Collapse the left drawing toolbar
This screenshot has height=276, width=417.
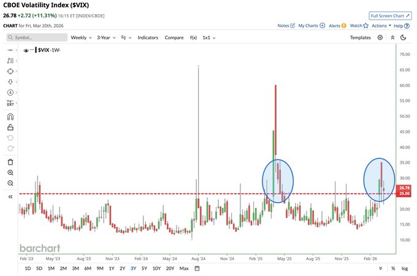(x=10, y=197)
